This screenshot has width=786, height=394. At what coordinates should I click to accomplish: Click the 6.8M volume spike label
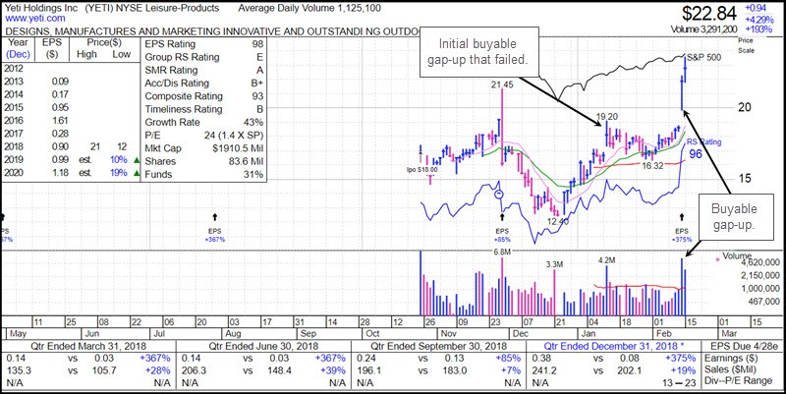tap(501, 253)
